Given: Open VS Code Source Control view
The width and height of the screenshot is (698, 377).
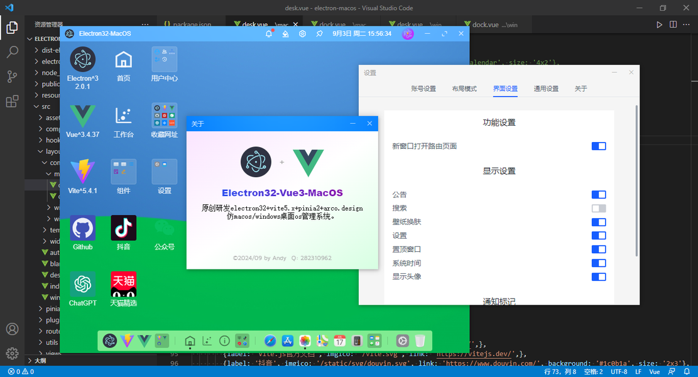Looking at the screenshot, I should point(12,77).
